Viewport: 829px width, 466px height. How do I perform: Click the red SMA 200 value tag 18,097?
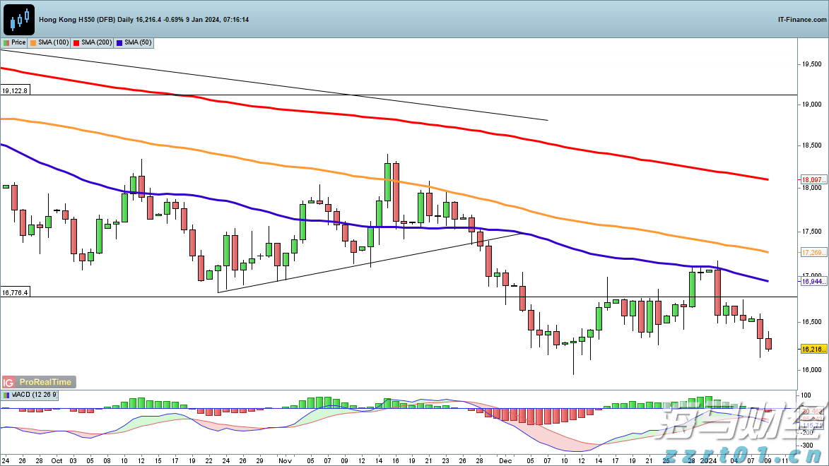810,180
